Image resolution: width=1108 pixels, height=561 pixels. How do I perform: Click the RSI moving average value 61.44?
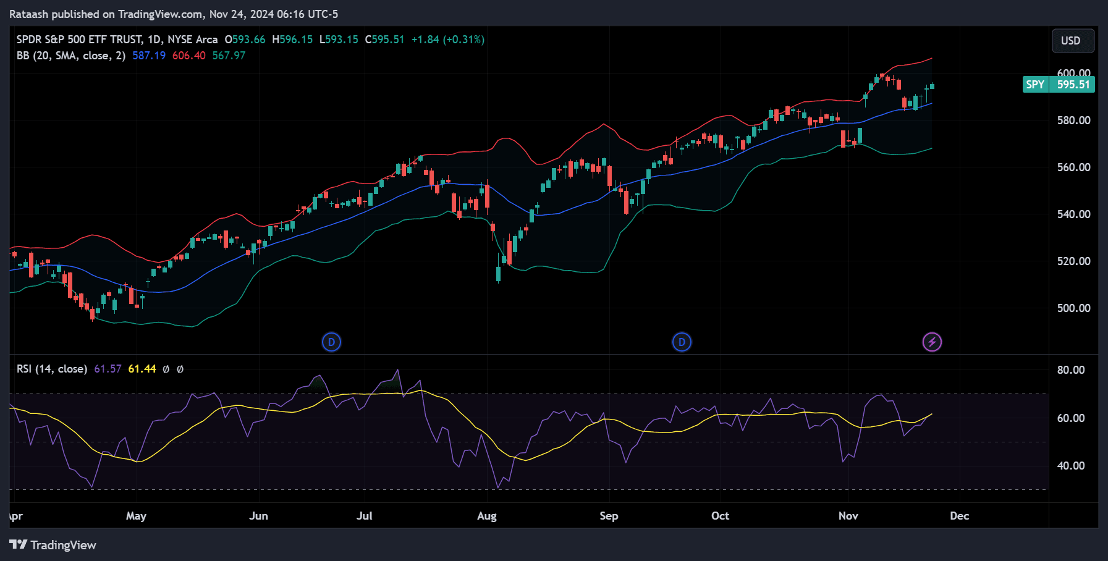pos(142,369)
